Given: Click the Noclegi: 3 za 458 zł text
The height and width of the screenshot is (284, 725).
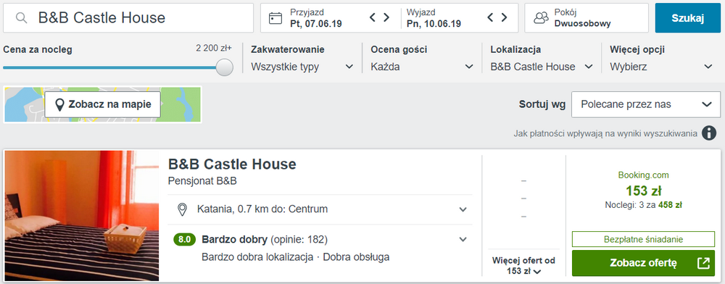Looking at the screenshot, I should coord(643,204).
